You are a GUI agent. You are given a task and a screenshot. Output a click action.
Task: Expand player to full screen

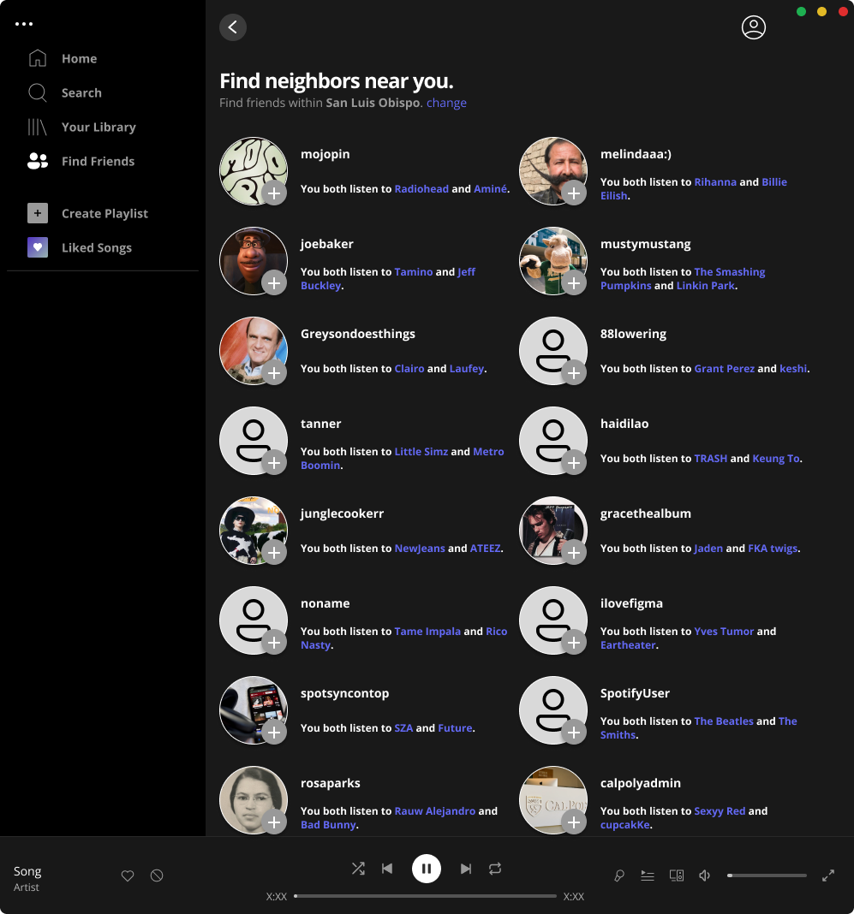pos(827,875)
